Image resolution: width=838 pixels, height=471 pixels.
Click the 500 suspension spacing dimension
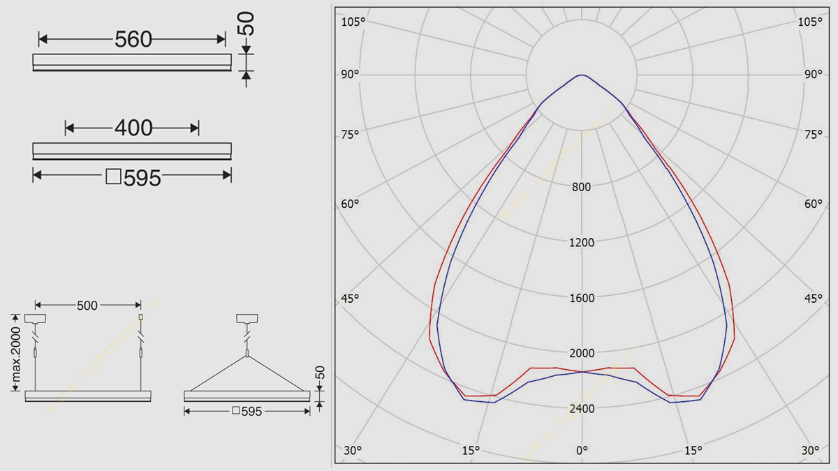[x=87, y=306]
